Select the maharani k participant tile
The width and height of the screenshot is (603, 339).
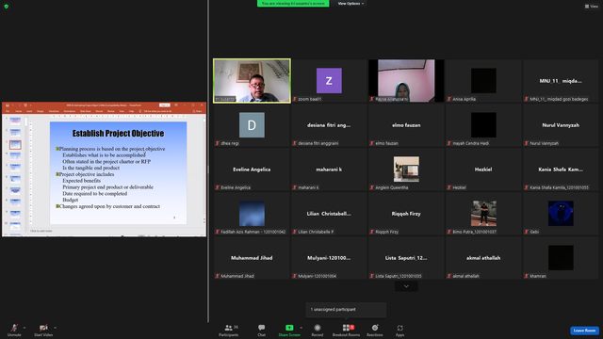tap(329, 169)
